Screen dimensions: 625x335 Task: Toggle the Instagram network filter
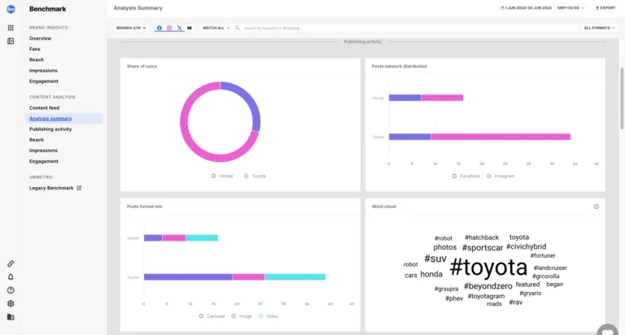[x=169, y=28]
